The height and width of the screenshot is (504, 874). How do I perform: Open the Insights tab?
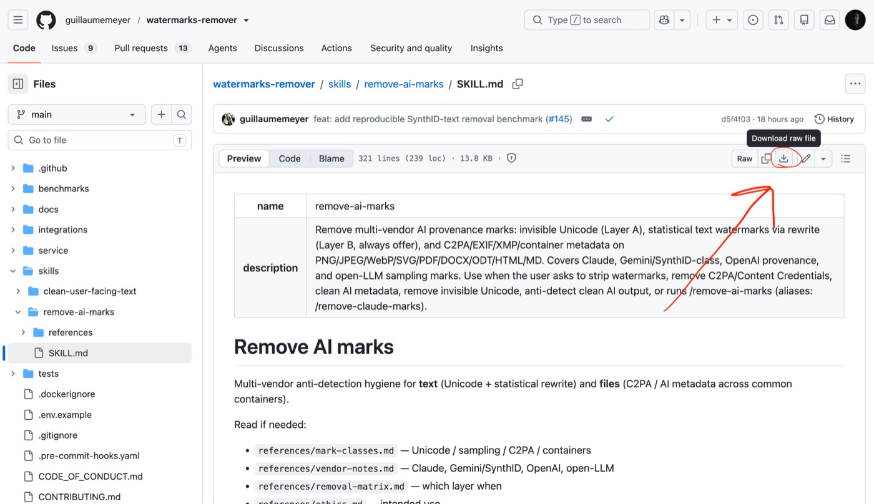point(487,48)
